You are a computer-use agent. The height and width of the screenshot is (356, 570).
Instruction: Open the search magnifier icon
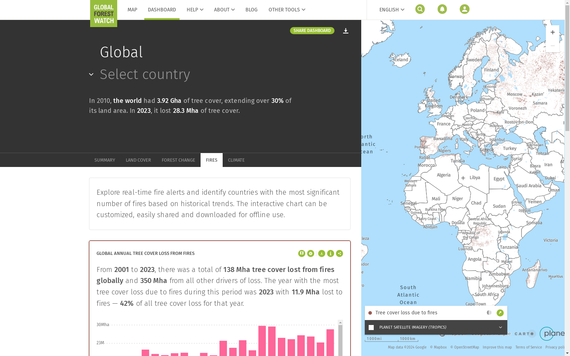click(x=420, y=9)
